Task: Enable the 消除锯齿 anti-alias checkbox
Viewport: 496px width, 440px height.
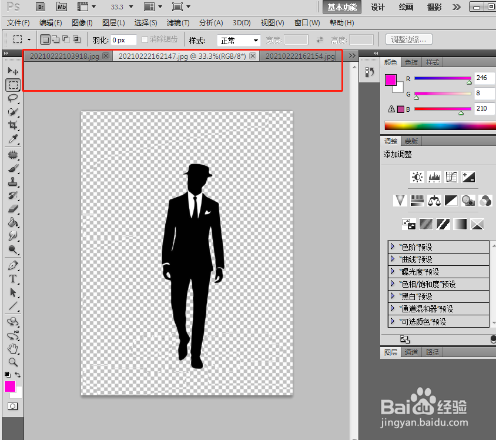Action: pos(145,39)
